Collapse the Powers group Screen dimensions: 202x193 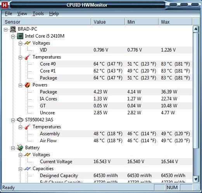[20, 85]
